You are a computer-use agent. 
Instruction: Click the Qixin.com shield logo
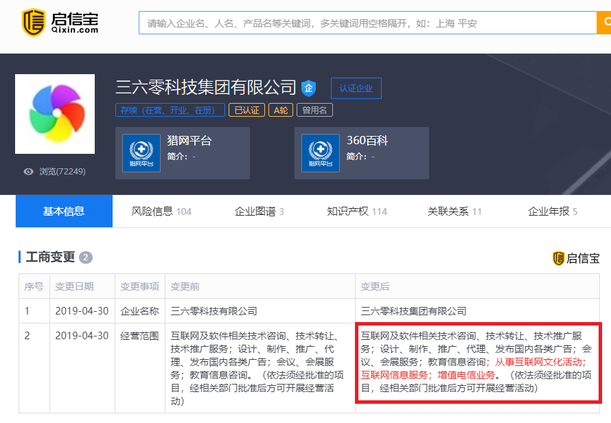(34, 23)
